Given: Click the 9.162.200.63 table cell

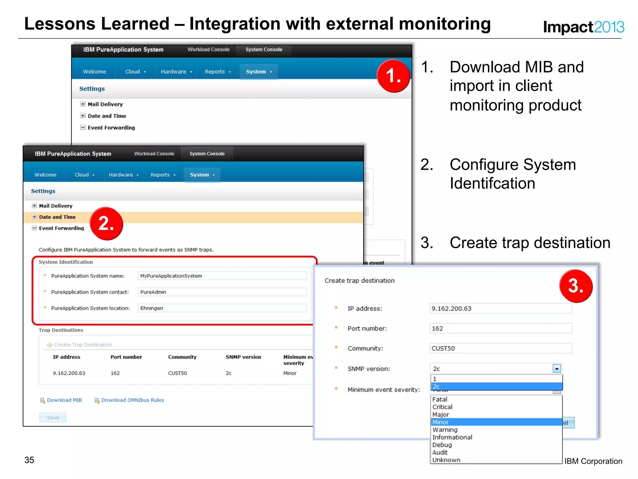Looking at the screenshot, I should [x=69, y=373].
